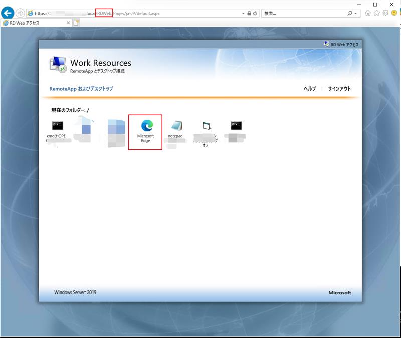Click the サインアウト link

click(339, 89)
